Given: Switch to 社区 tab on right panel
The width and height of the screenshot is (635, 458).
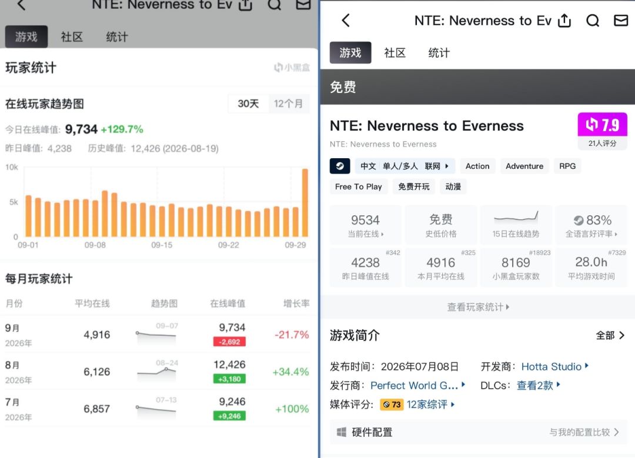Looking at the screenshot, I should (x=395, y=53).
